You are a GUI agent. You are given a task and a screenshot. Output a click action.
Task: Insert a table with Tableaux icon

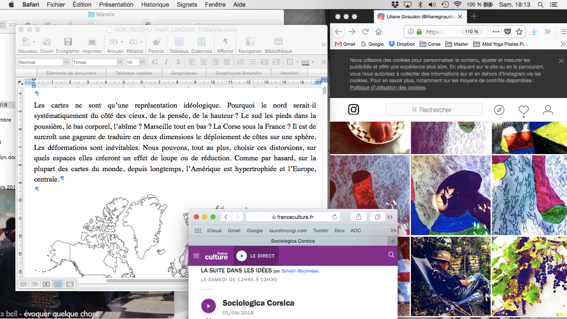tap(179, 42)
